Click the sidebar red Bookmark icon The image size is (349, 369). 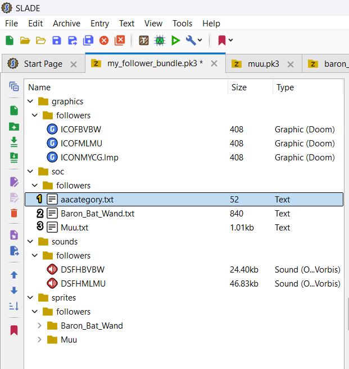tap(14, 330)
